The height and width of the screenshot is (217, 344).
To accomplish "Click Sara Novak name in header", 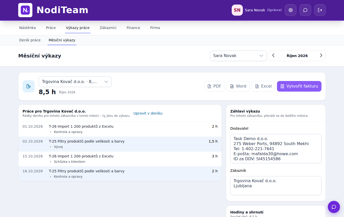I will (x=255, y=10).
